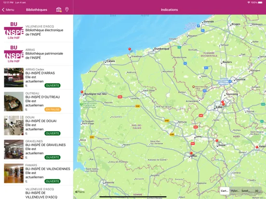The height and width of the screenshot is (199, 266).
Task: Click OUVERTE badge for BU-INSPÉ D'ARRAS
Action: [53, 86]
